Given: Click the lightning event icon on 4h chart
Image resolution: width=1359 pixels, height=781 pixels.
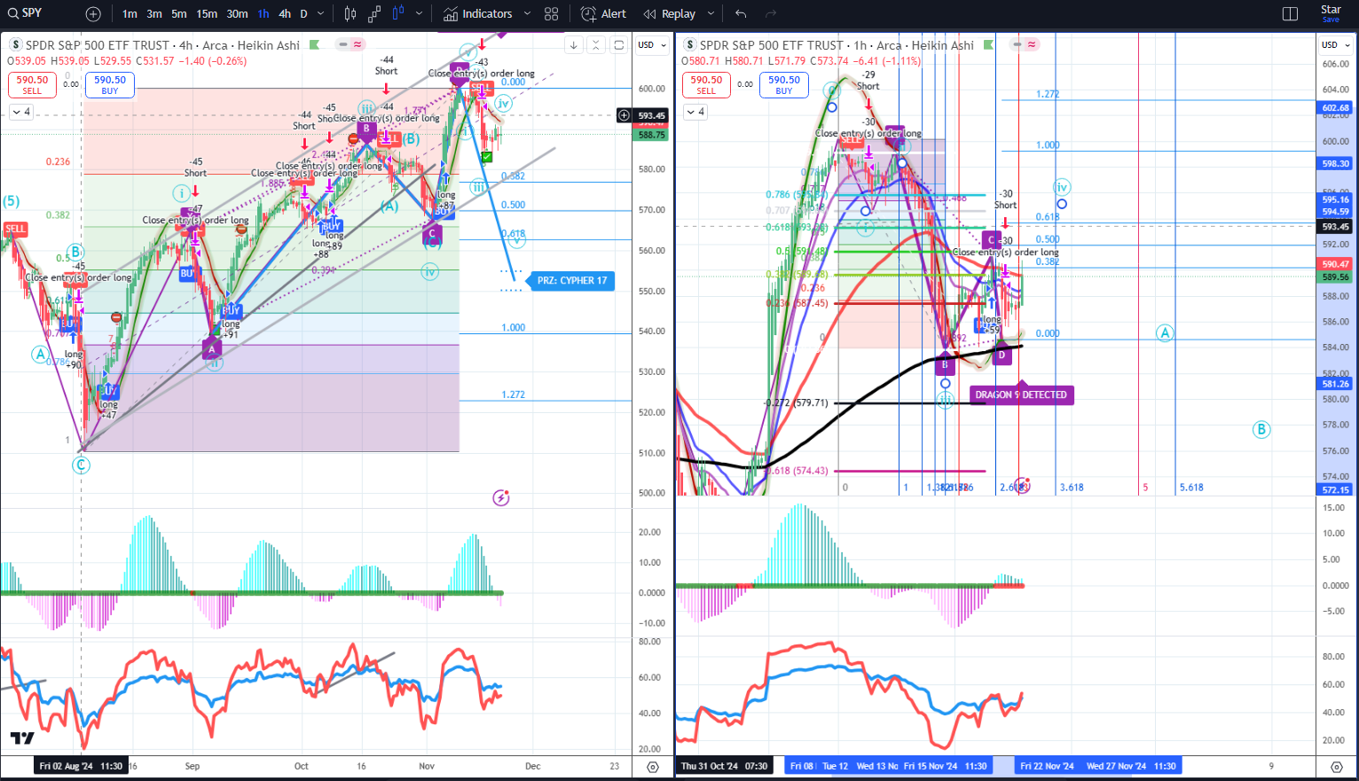Looking at the screenshot, I should tap(501, 497).
